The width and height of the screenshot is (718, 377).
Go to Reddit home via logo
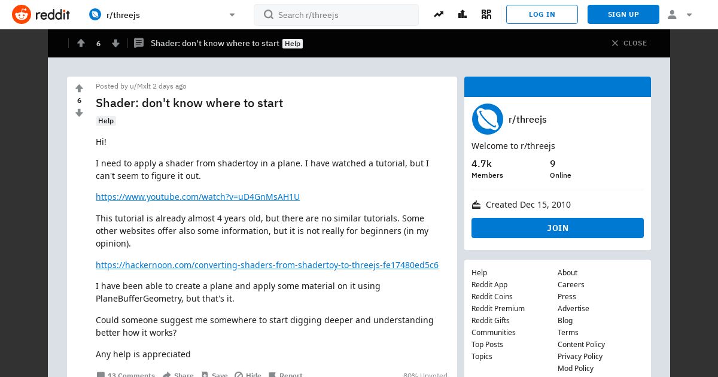[41, 14]
